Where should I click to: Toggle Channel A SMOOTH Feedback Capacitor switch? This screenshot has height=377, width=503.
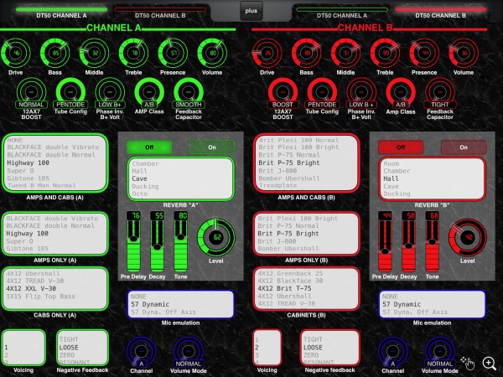189,94
